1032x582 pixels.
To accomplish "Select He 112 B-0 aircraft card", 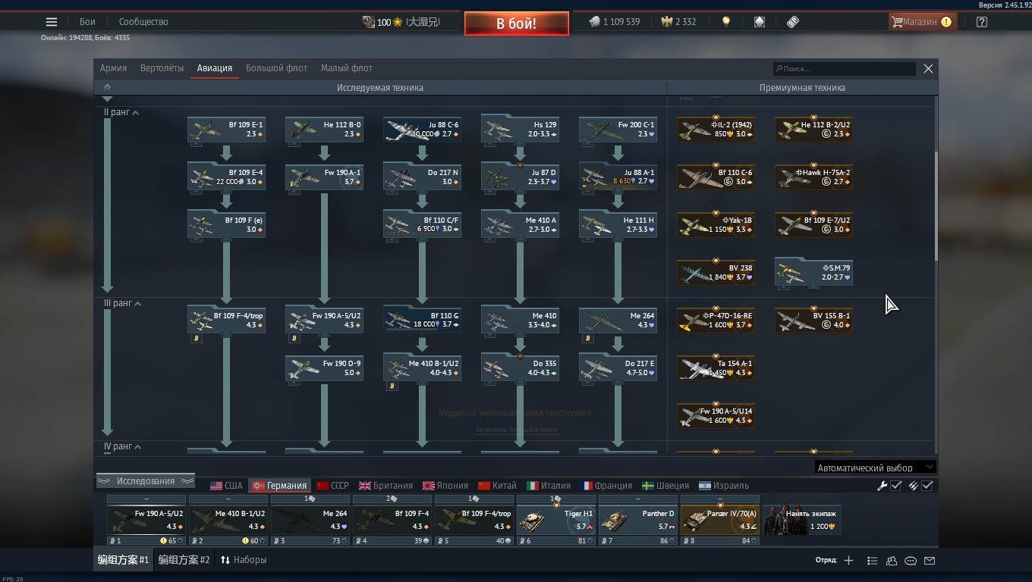I will (x=324, y=130).
